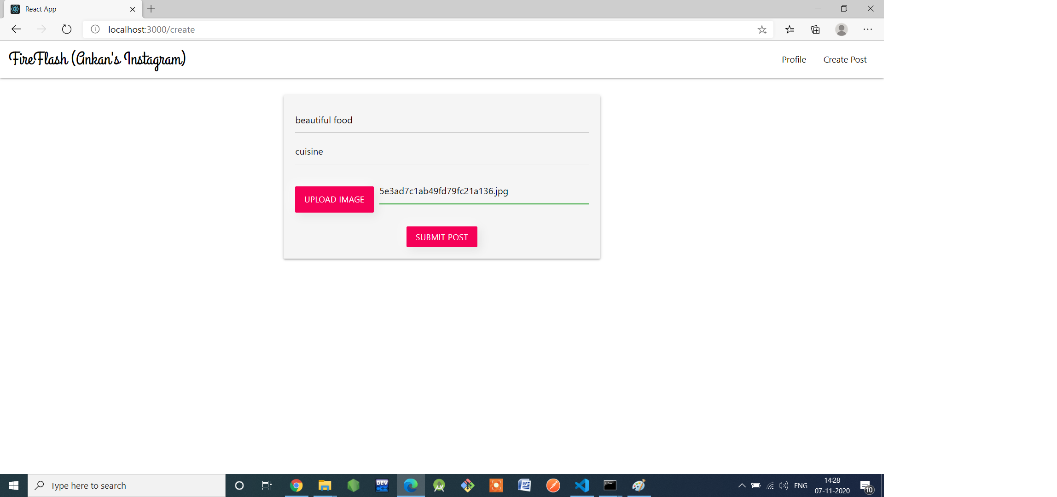Viewport: 1057px width, 497px height.
Task: Show hidden system tray icons chevron
Action: click(x=742, y=485)
